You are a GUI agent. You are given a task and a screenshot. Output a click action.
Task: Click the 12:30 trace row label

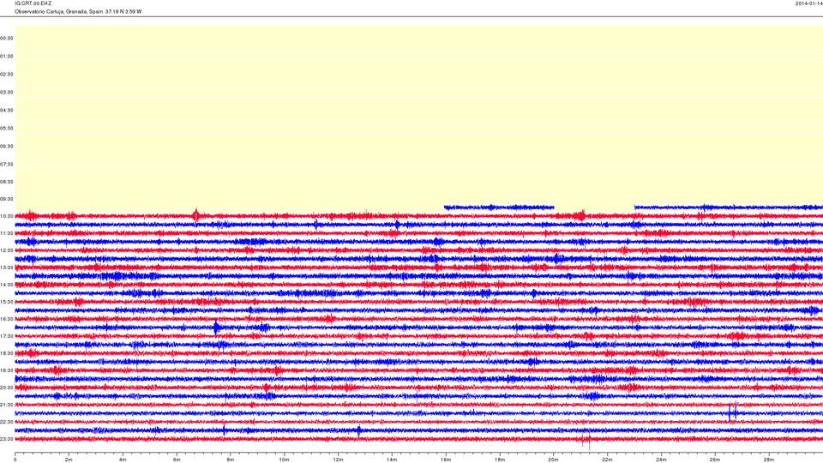pyautogui.click(x=7, y=250)
